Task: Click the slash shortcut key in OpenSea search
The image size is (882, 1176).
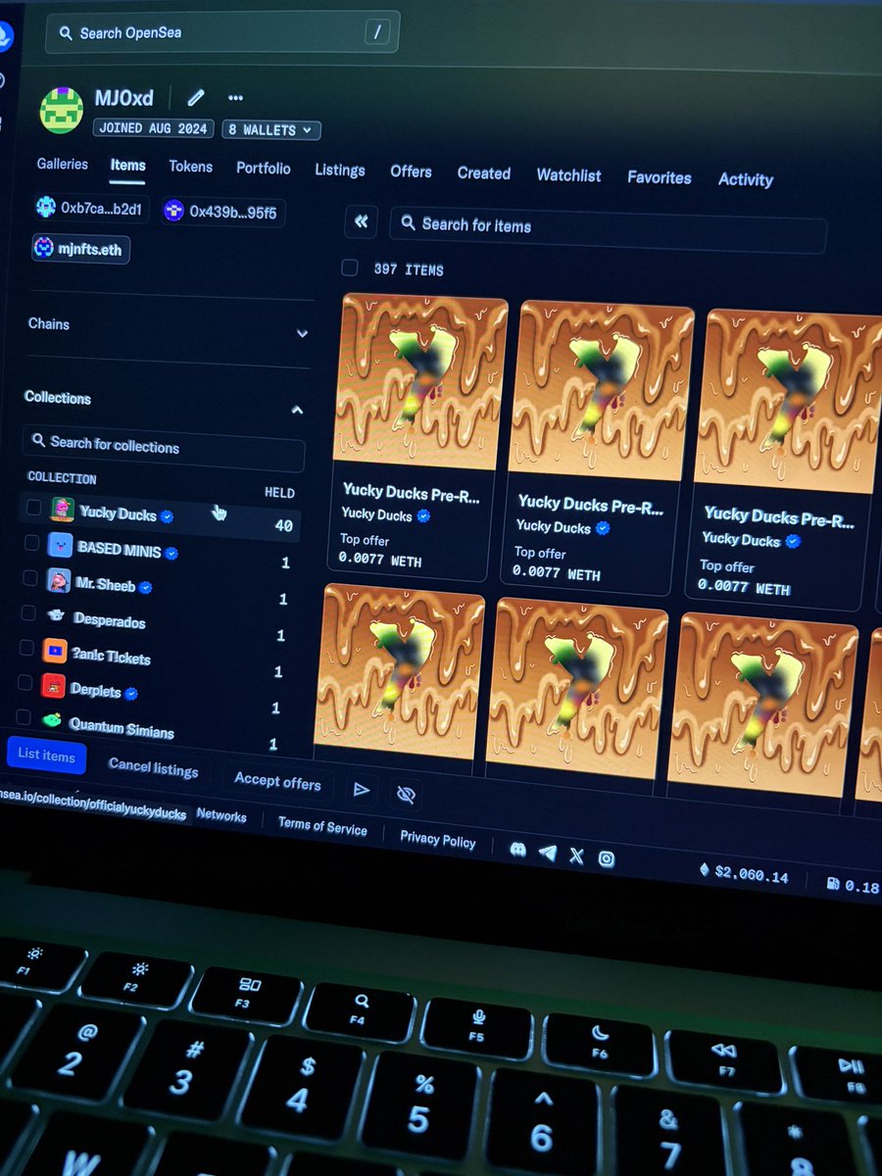Action: click(x=377, y=32)
